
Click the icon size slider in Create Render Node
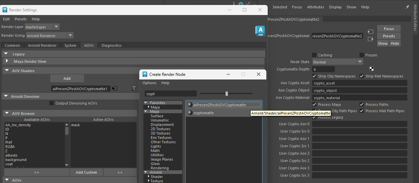227,94
